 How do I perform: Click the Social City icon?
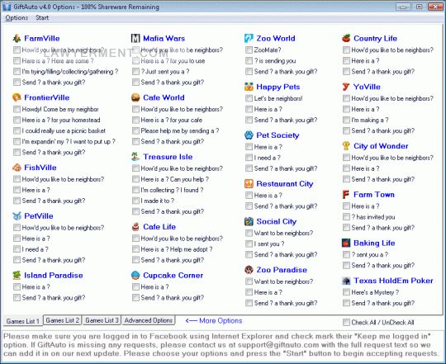[249, 221]
